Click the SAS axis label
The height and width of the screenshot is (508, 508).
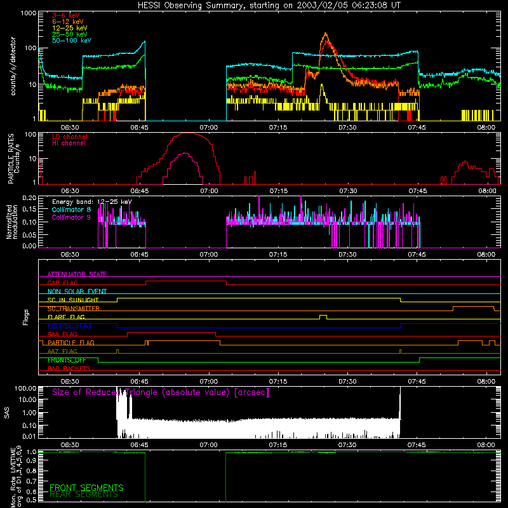tap(7, 412)
